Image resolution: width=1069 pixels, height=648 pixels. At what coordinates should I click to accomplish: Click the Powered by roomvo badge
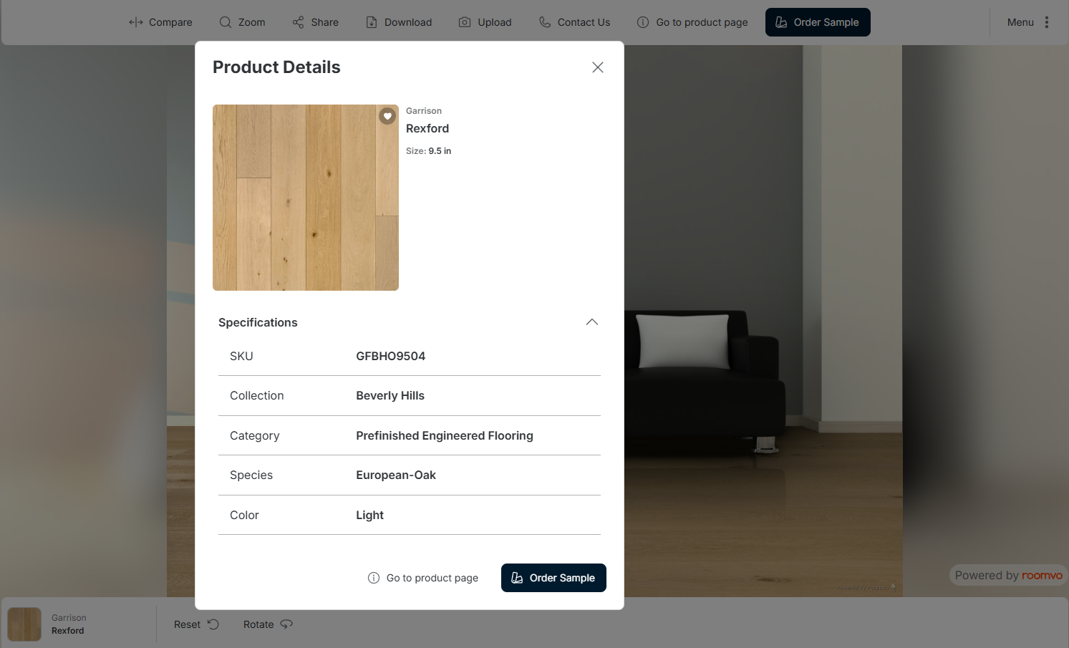[x=1008, y=575]
